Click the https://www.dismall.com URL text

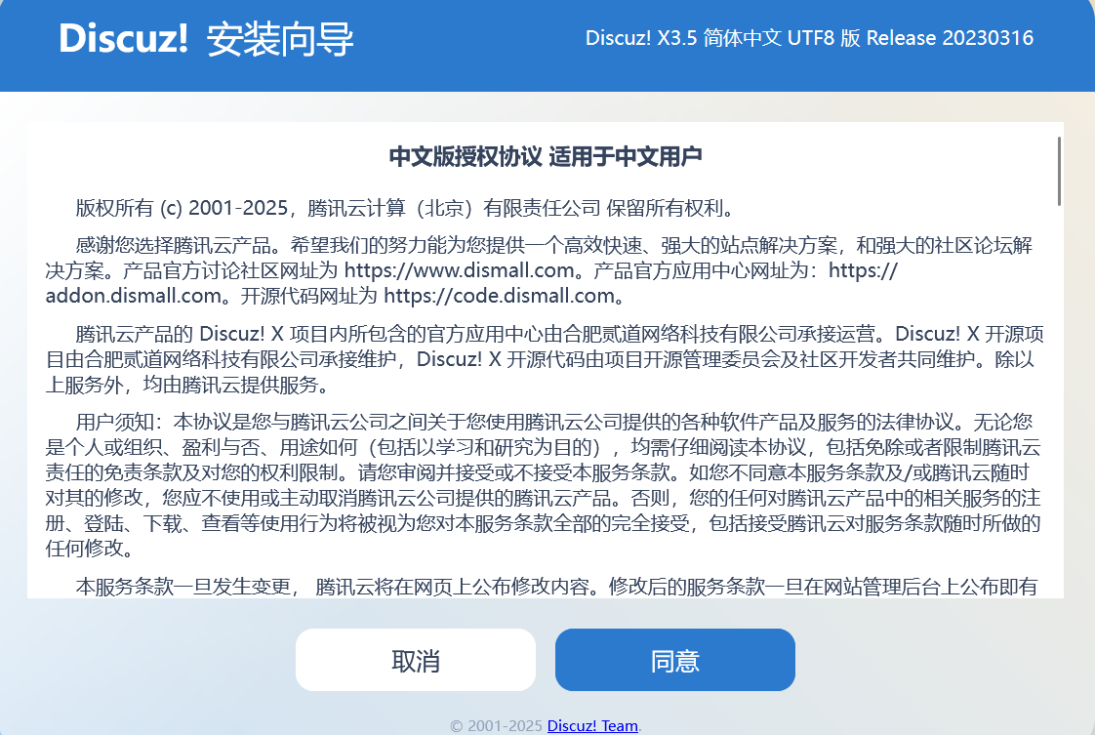click(x=460, y=269)
